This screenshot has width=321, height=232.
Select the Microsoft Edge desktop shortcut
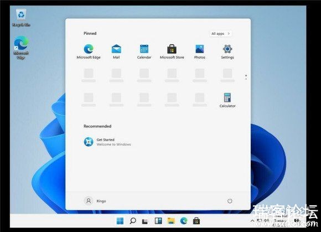[21, 48]
